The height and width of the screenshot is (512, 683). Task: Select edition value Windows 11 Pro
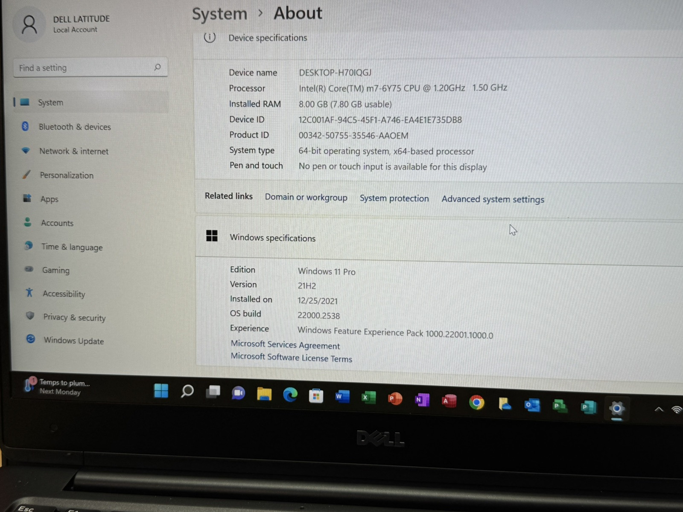327,271
